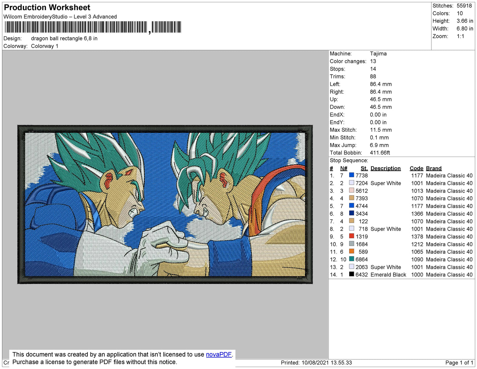The image size is (477, 369).
Task: Select the teal swatch with 6864 stitches
Action: 352,259
